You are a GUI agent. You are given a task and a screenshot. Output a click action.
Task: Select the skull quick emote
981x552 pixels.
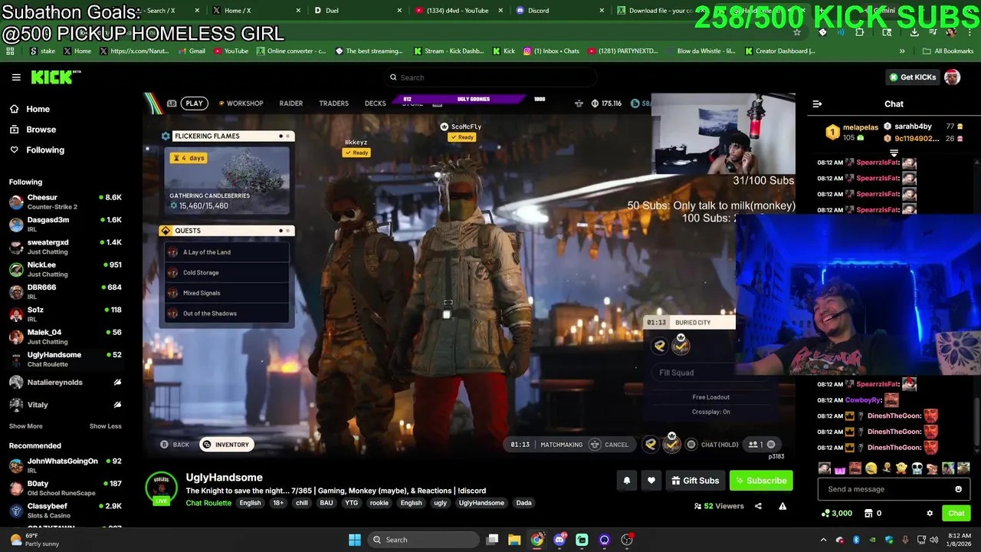click(917, 468)
